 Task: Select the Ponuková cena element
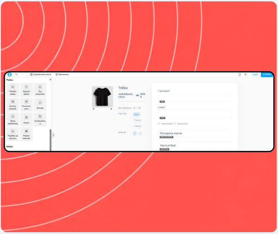tap(26, 105)
